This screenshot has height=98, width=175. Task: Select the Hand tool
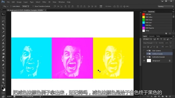pyautogui.click(x=3, y=79)
